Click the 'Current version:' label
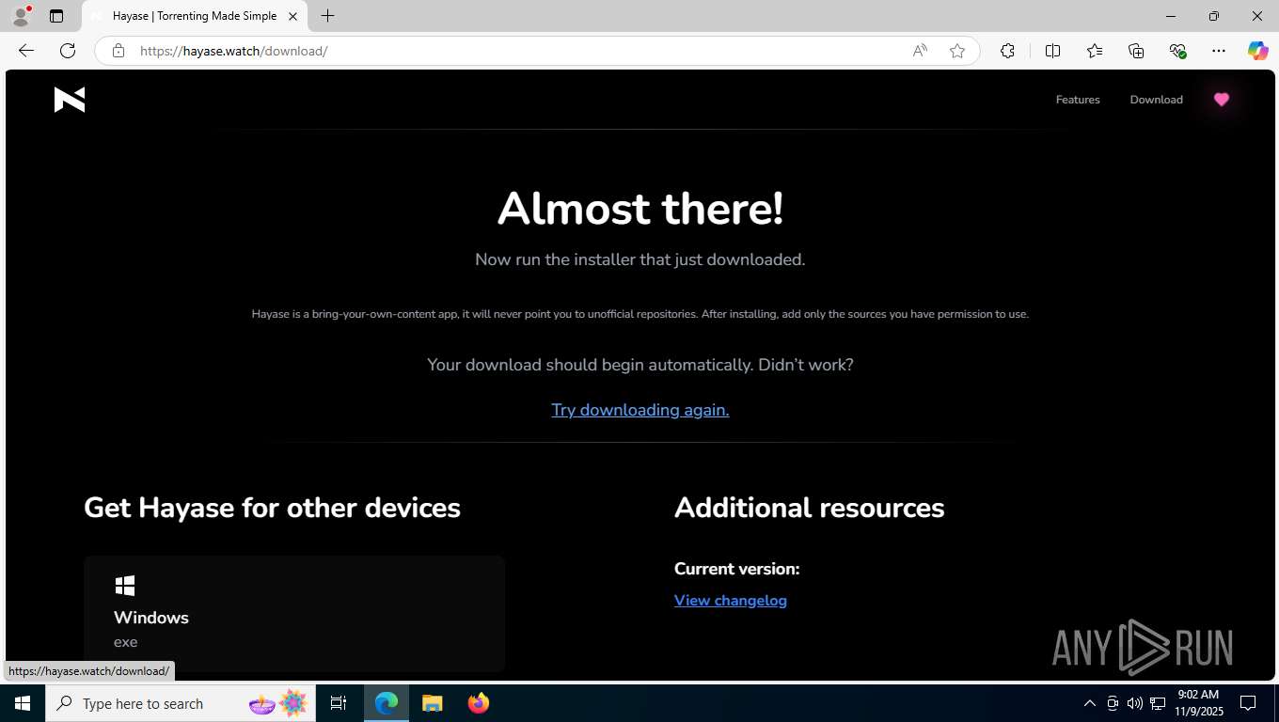 737,569
